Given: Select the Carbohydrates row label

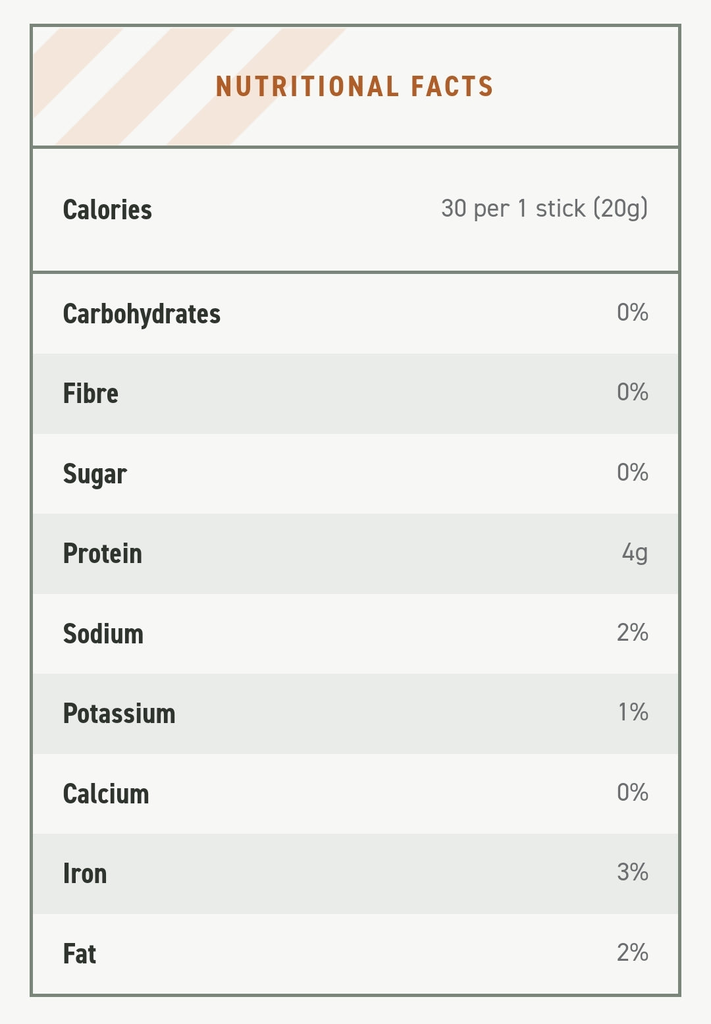Looking at the screenshot, I should (142, 314).
